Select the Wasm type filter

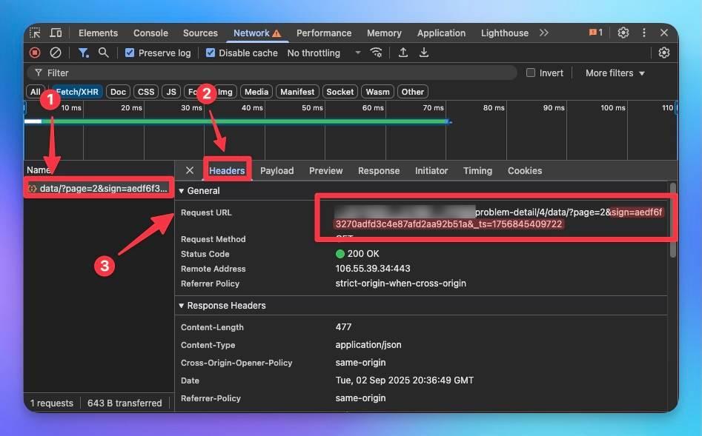[x=377, y=92]
